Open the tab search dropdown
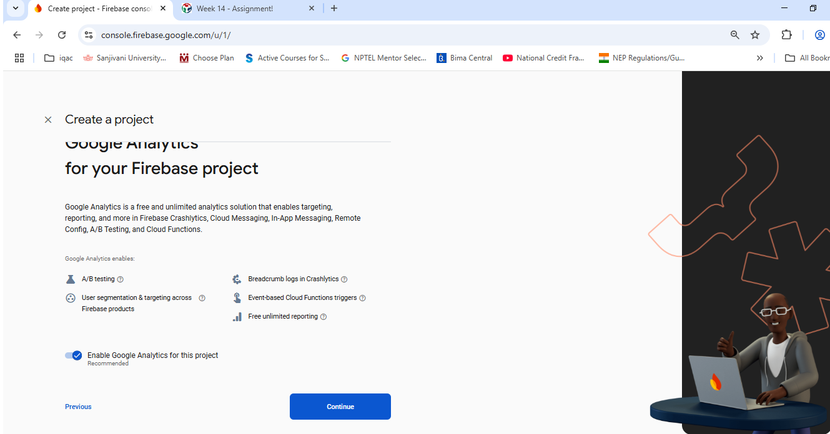Screen dimensions: 830x434 coord(16,9)
